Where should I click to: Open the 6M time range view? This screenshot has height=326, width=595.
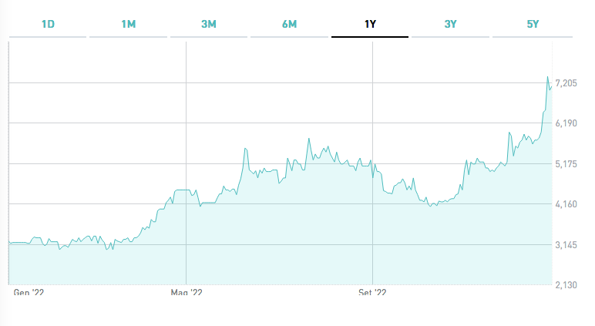coord(290,24)
